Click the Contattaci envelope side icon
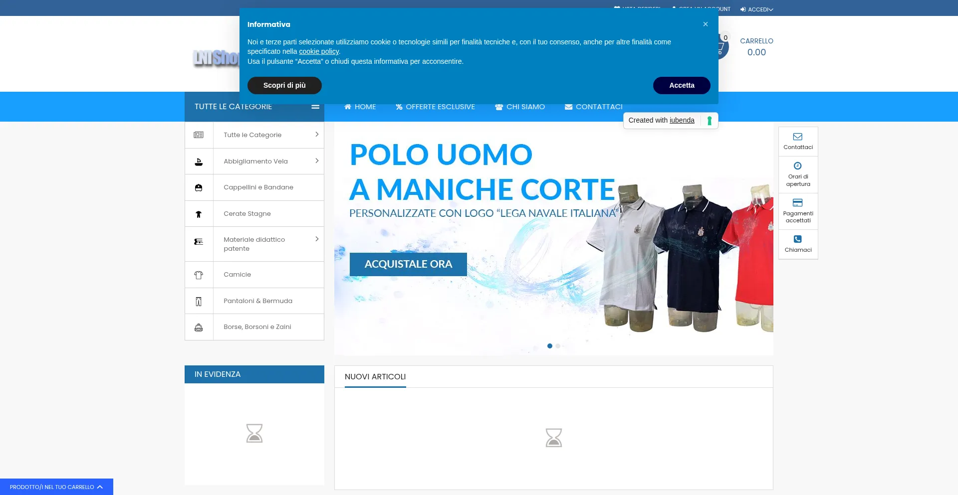 (x=798, y=137)
